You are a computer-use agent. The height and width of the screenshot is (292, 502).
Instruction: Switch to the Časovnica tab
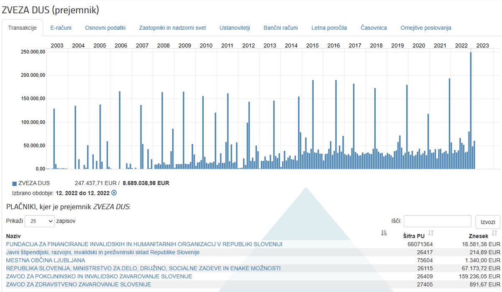pos(374,28)
